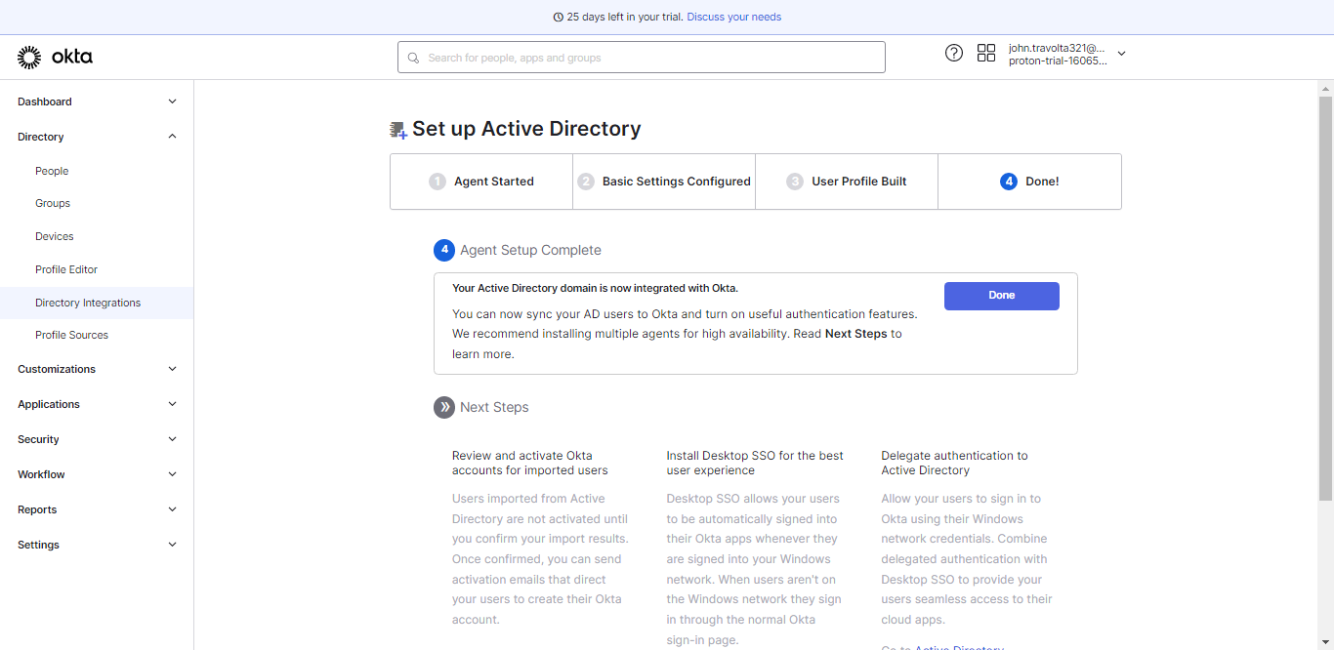Click step 4 Done! circle icon
1334x650 pixels.
(1009, 182)
